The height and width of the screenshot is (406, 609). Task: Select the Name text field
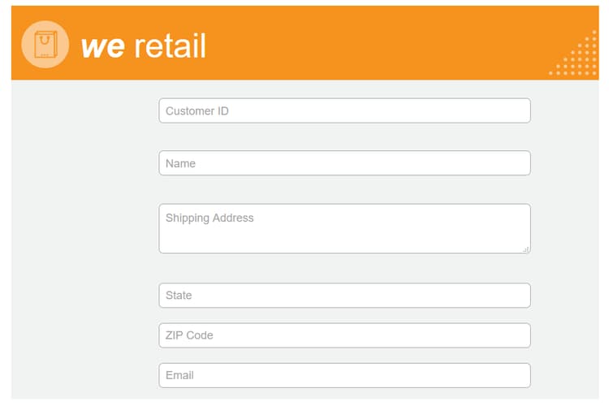(x=344, y=163)
